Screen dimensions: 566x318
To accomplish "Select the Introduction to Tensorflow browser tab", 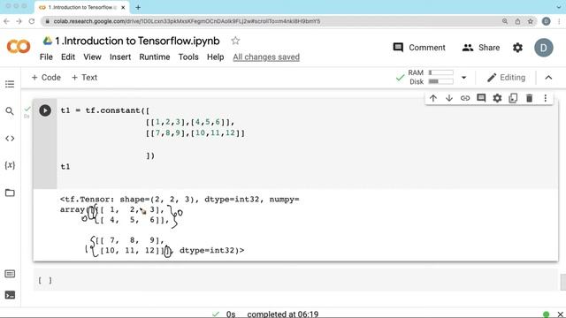I will 80,7.
